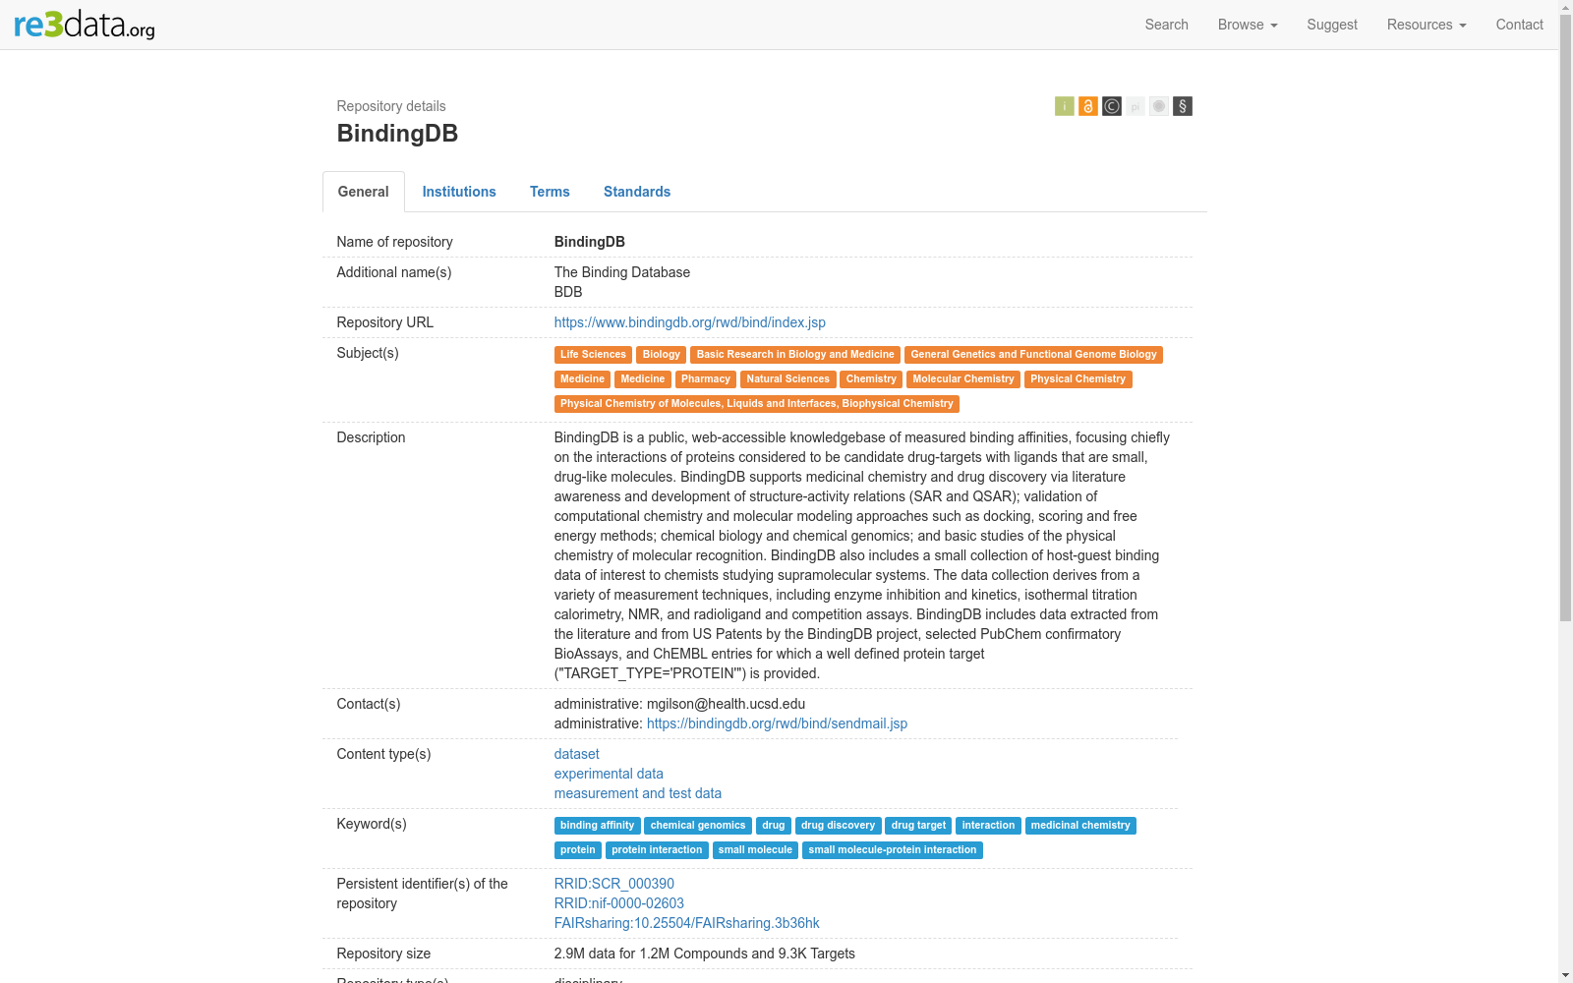The width and height of the screenshot is (1573, 983).
Task: Click the orange open access lock icon
Action: coord(1087,106)
